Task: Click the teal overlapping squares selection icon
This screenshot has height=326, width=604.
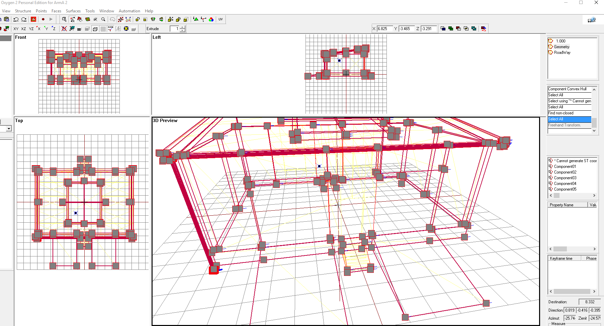Action: (474, 29)
